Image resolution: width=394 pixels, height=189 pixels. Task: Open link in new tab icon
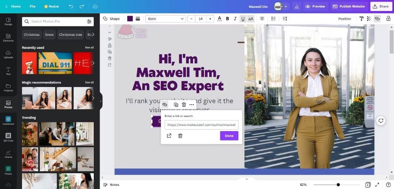point(169,136)
